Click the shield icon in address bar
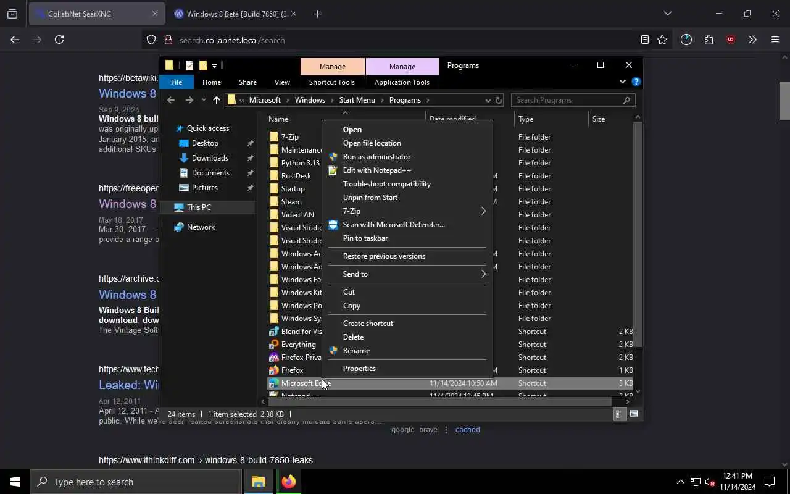Viewport: 790px width, 494px height. pos(151,40)
